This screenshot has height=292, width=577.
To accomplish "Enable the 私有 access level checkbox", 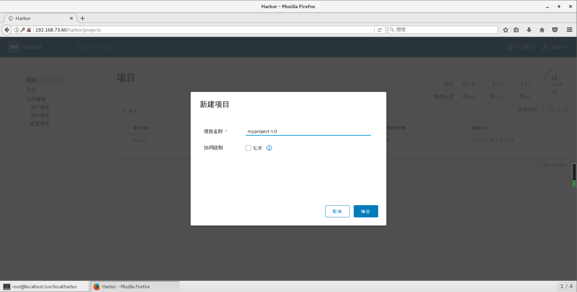I will [248, 148].
